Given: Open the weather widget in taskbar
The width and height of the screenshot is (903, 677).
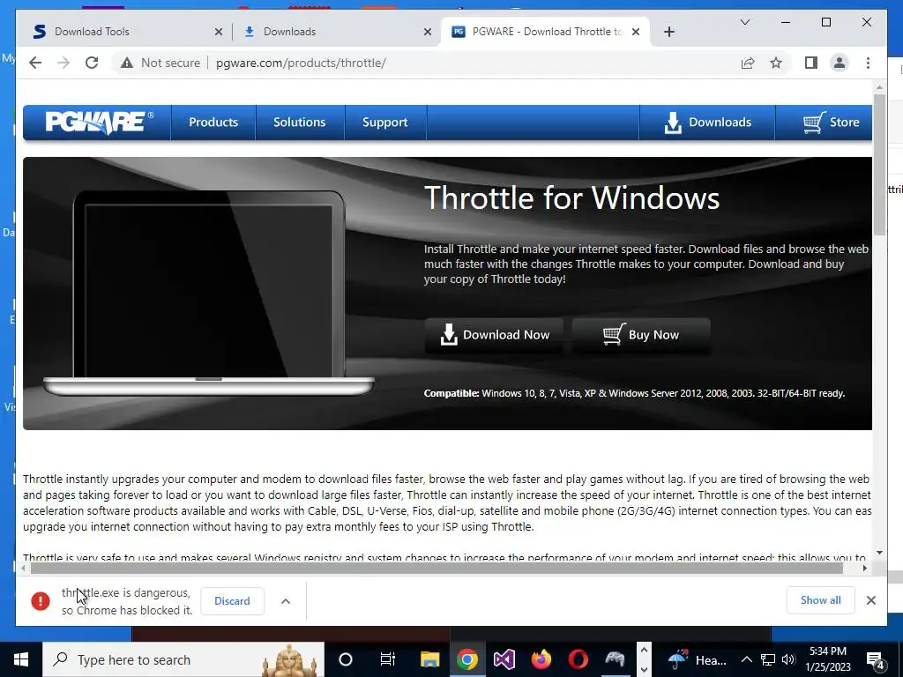Looking at the screenshot, I should (x=698, y=659).
